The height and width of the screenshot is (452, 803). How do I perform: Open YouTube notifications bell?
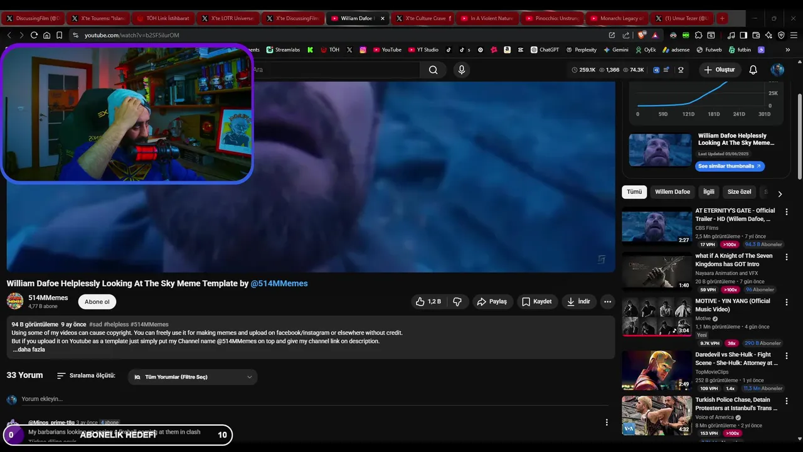click(x=753, y=70)
